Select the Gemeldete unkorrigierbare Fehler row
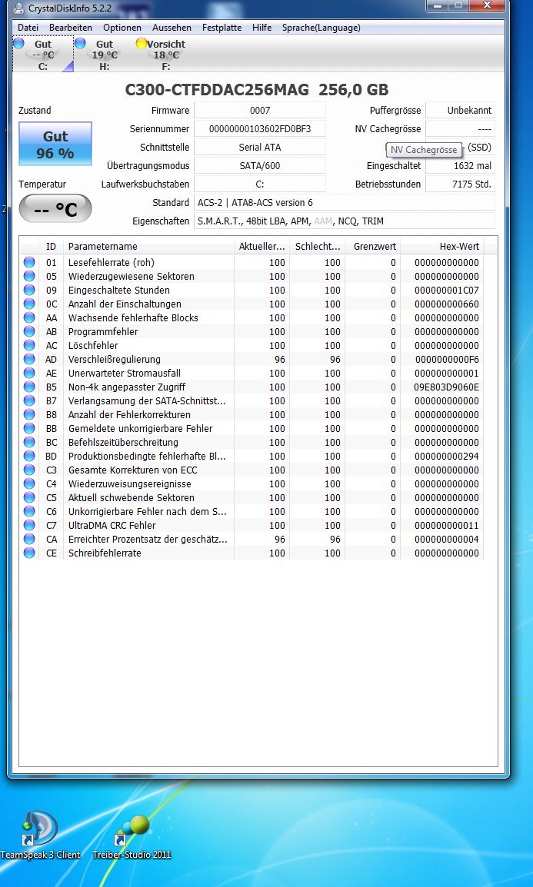The height and width of the screenshot is (887, 533). pos(252,429)
